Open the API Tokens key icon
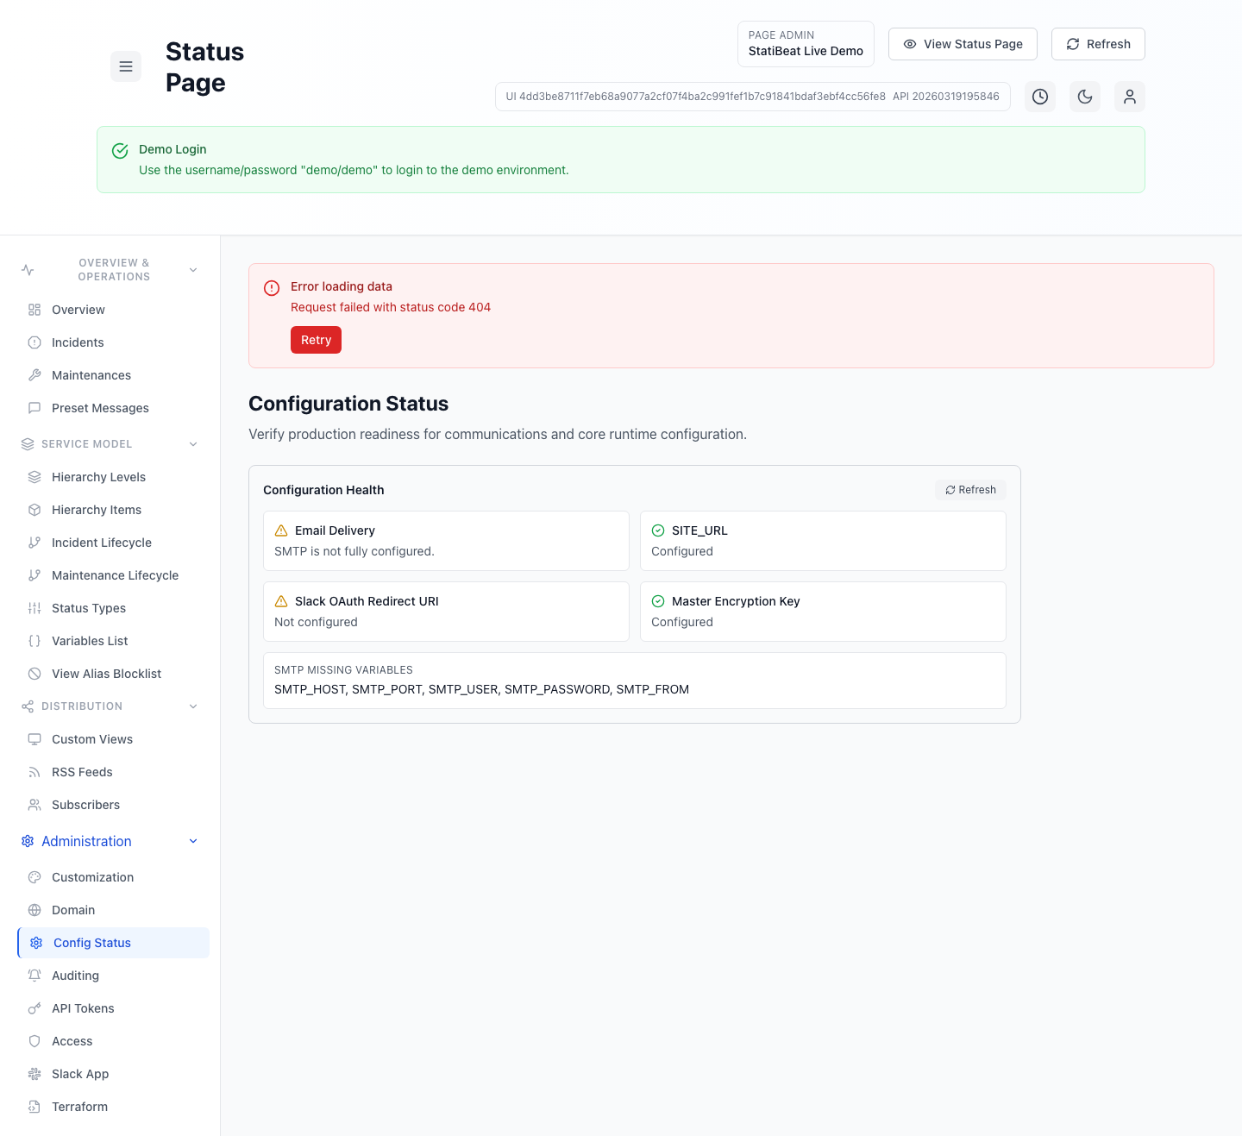This screenshot has height=1136, width=1242. click(x=34, y=1008)
